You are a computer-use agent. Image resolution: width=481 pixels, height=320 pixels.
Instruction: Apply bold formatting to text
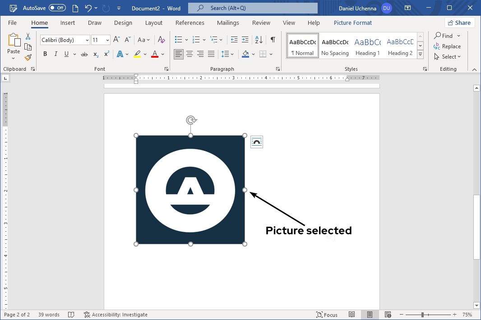[x=45, y=54]
